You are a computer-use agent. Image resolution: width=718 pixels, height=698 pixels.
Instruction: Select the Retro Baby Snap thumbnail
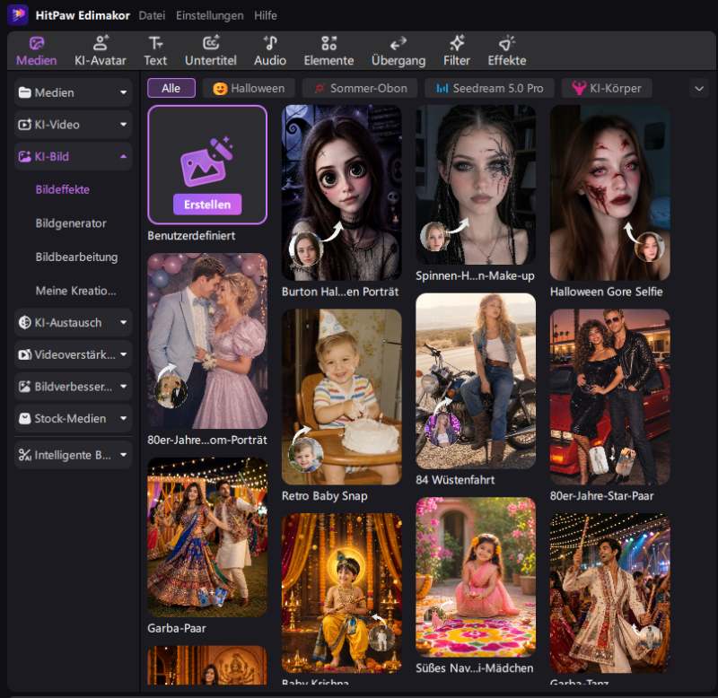coord(342,397)
